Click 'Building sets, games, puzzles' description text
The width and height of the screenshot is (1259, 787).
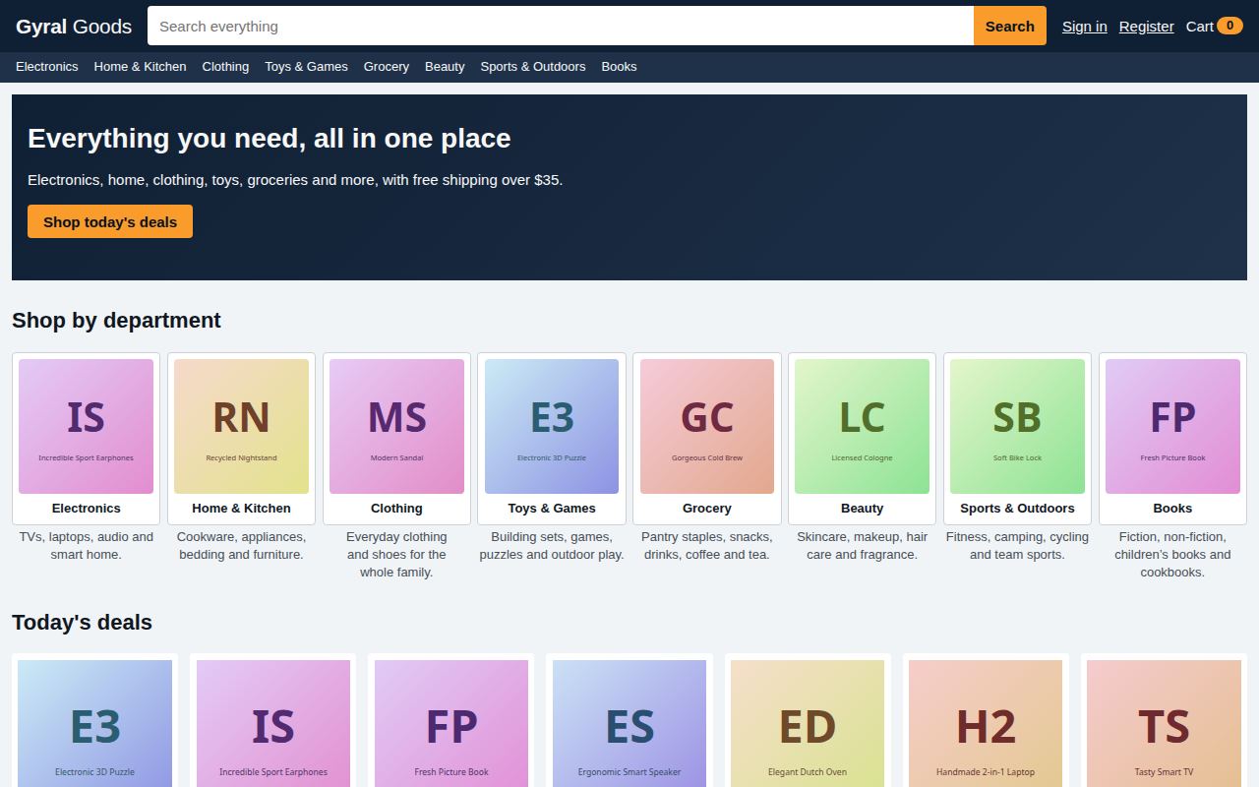coord(552,546)
